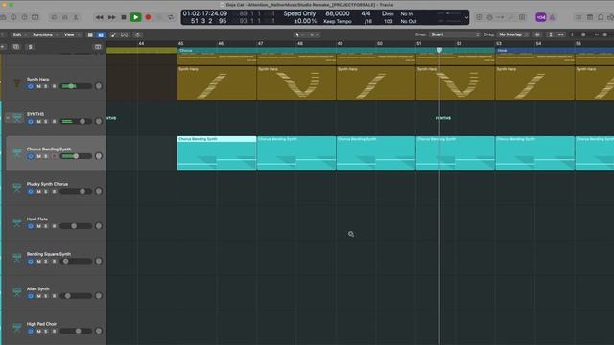The width and height of the screenshot is (614, 345).
Task: Select the Synth Harp region at bar 47
Action: [296, 82]
